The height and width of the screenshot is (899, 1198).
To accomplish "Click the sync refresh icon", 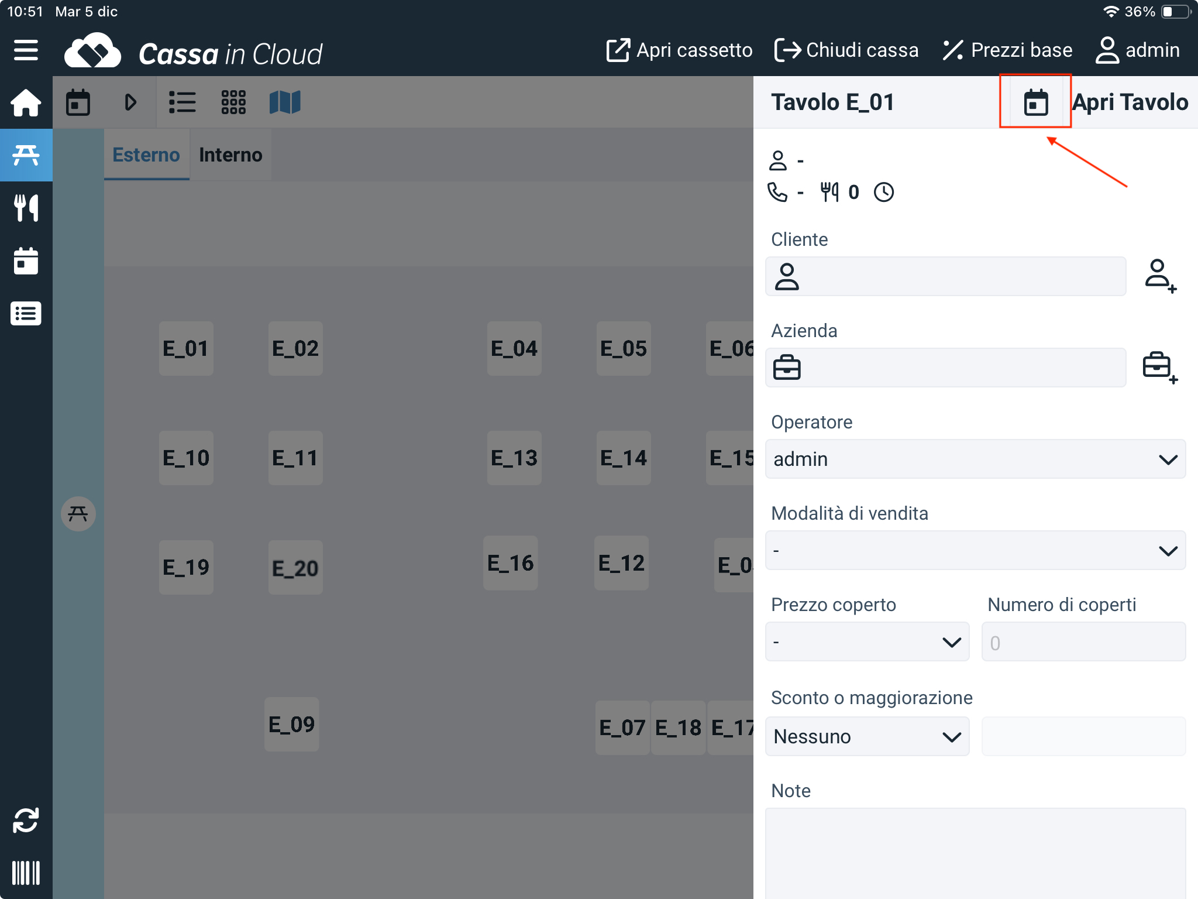I will (x=26, y=820).
